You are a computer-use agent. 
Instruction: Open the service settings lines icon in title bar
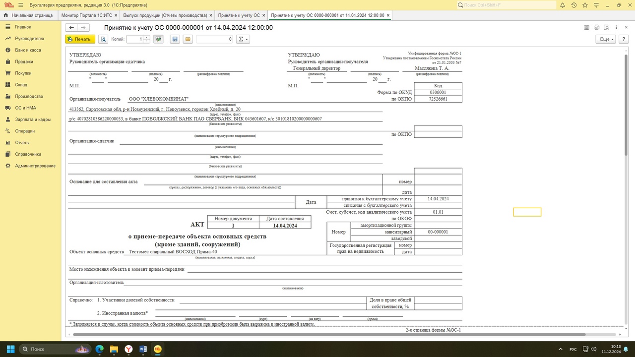click(597, 5)
